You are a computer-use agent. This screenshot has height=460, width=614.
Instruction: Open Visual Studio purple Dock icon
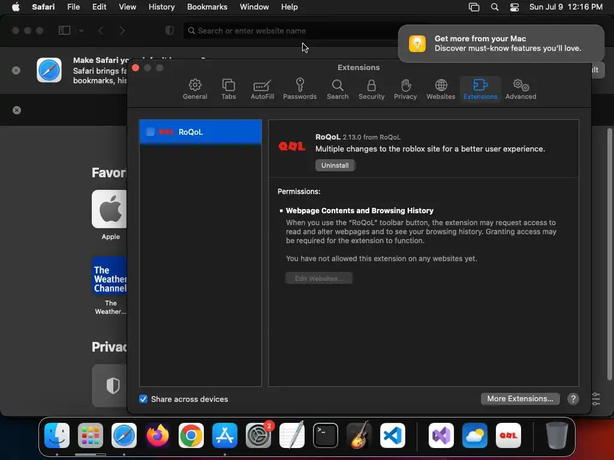pyautogui.click(x=441, y=435)
